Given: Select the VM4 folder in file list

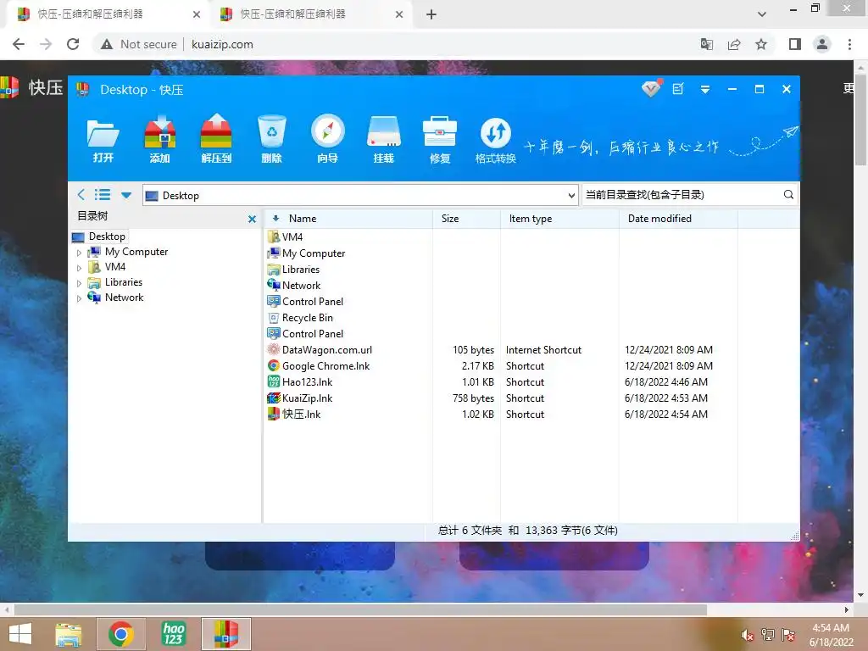Looking at the screenshot, I should [285, 237].
